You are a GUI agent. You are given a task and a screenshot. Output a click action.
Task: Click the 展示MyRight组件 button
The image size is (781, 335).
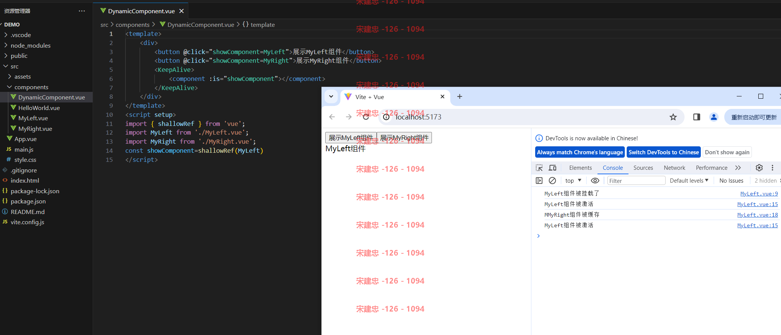404,138
